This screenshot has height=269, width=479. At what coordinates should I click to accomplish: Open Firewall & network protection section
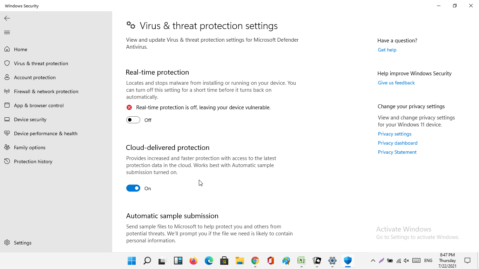[46, 91]
